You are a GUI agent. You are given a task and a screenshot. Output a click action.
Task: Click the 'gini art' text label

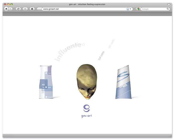(86, 116)
